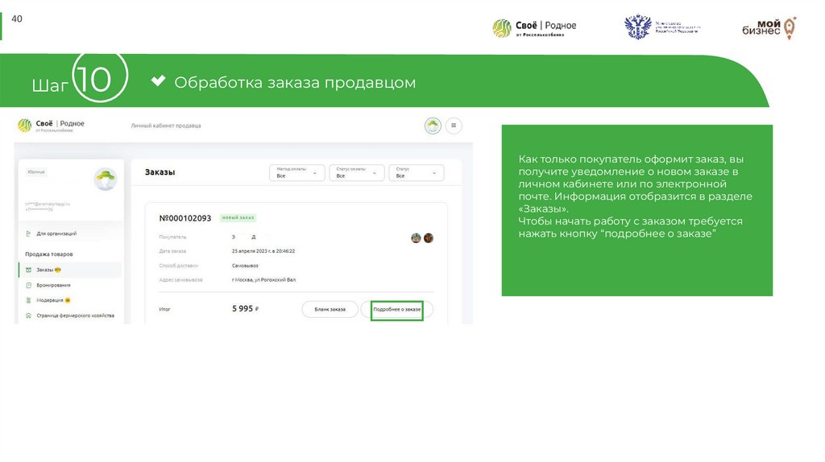
Task: Open the round profile avatar in header
Action: pyautogui.click(x=433, y=126)
